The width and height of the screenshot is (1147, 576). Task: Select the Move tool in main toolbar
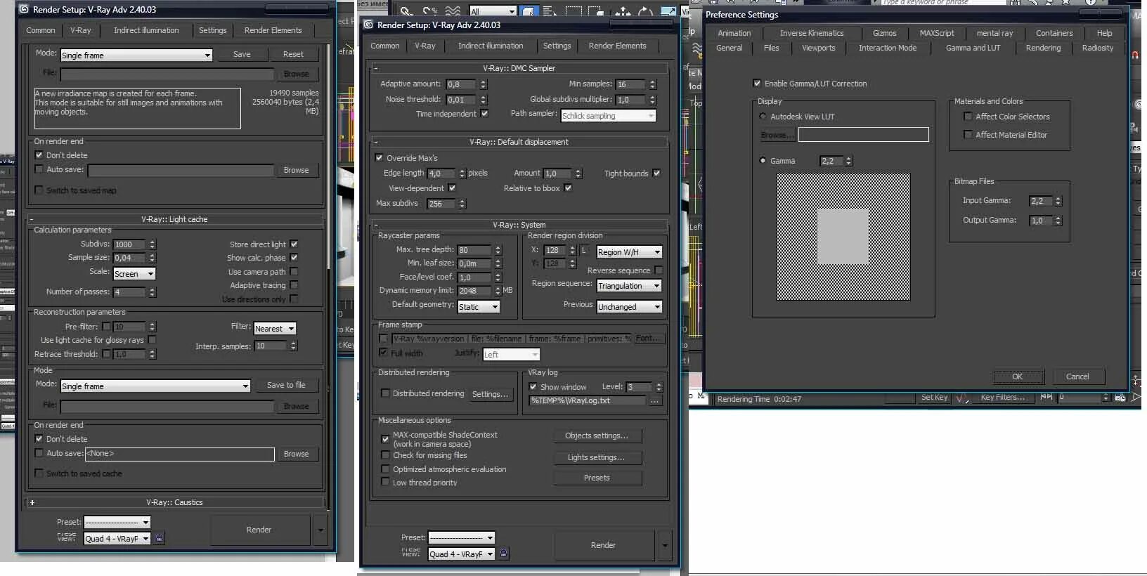click(x=623, y=11)
